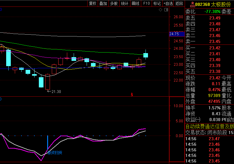The height and width of the screenshot is (164, 234).
Task: Click the square icon above the price axis
Action: pyautogui.click(x=166, y=10)
